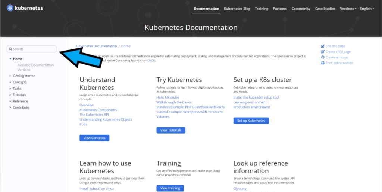Select Available Documentation Versions in sidebar
Viewport: 382px width, 192px height.
[35, 67]
